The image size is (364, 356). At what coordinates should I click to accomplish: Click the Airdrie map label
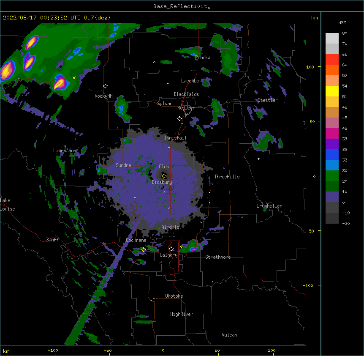coord(171,227)
